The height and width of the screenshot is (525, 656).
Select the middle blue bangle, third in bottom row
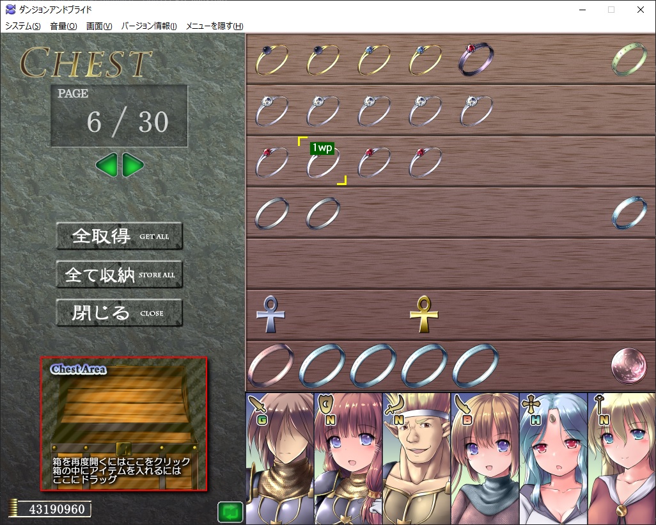coord(373,365)
